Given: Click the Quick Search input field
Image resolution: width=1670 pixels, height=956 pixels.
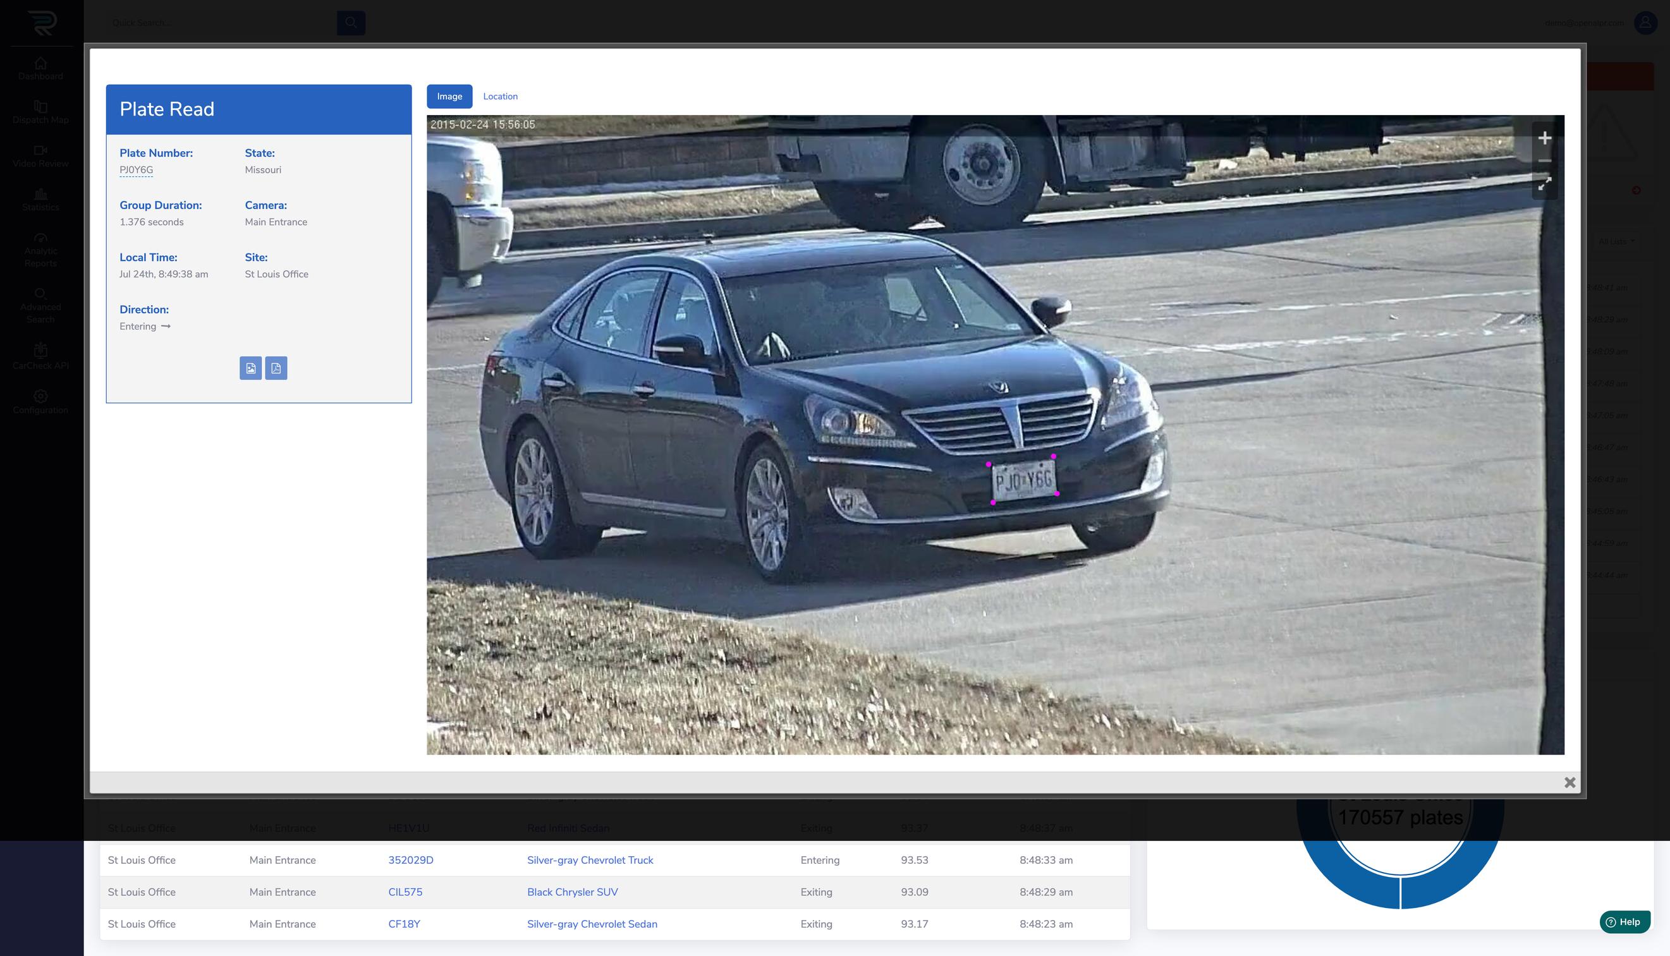Looking at the screenshot, I should (x=221, y=23).
